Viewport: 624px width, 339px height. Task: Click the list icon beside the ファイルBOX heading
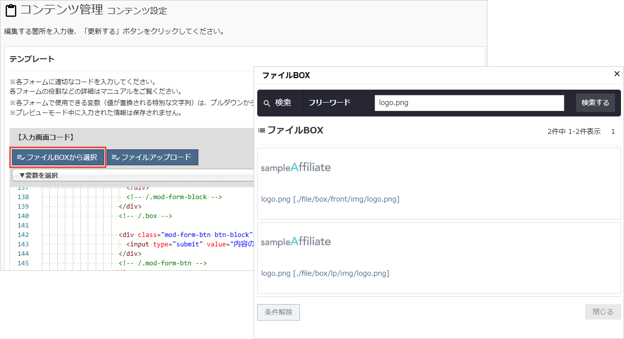pos(261,130)
